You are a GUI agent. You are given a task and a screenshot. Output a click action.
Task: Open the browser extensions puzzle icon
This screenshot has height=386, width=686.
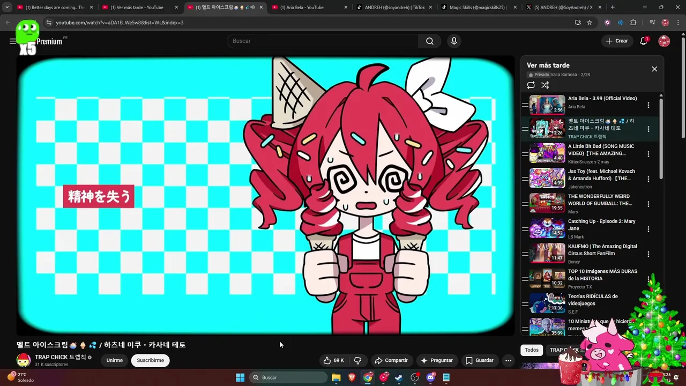point(633,23)
